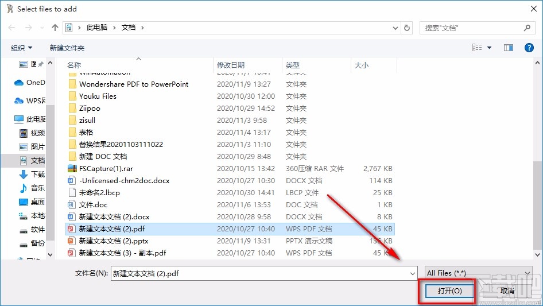
Task: Click 取消 to cancel the dialog
Action: coord(507,290)
